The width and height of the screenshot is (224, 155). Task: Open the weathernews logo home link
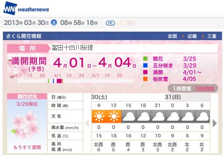pos(26,8)
